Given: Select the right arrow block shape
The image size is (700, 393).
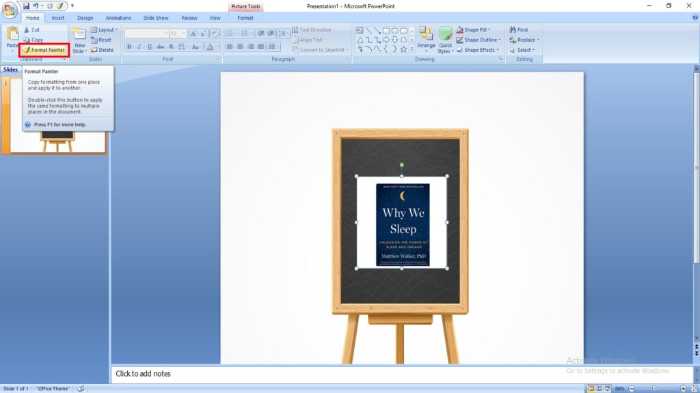Looking at the screenshot, I should click(x=386, y=40).
